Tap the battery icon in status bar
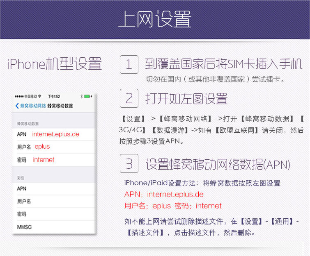The width and height of the screenshot is (310, 256). click(87, 97)
